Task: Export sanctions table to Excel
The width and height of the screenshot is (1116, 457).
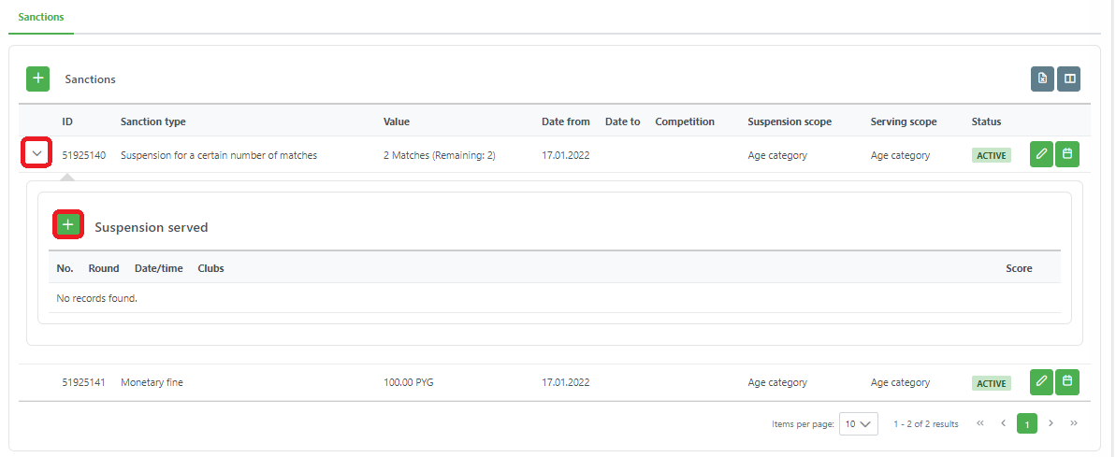Action: (x=1042, y=79)
